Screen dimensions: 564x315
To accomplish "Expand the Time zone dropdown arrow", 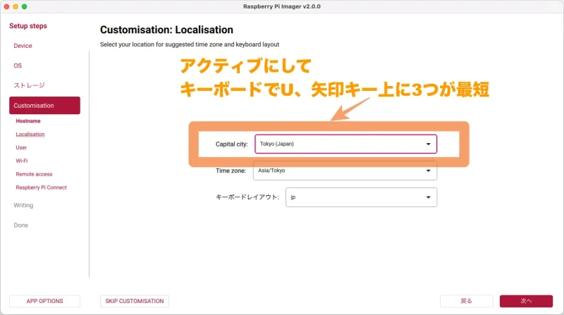I will 428,171.
